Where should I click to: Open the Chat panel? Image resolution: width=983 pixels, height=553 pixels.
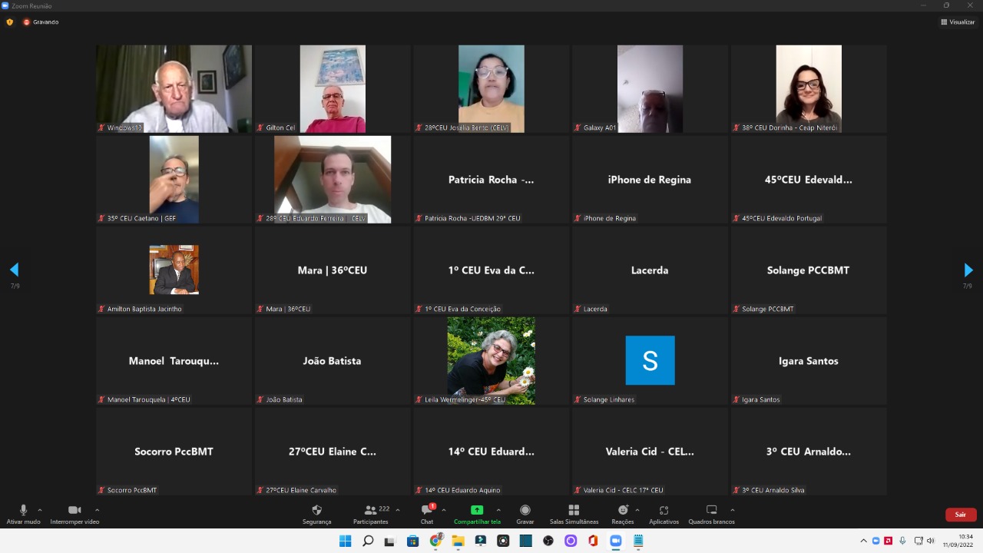pos(427,514)
